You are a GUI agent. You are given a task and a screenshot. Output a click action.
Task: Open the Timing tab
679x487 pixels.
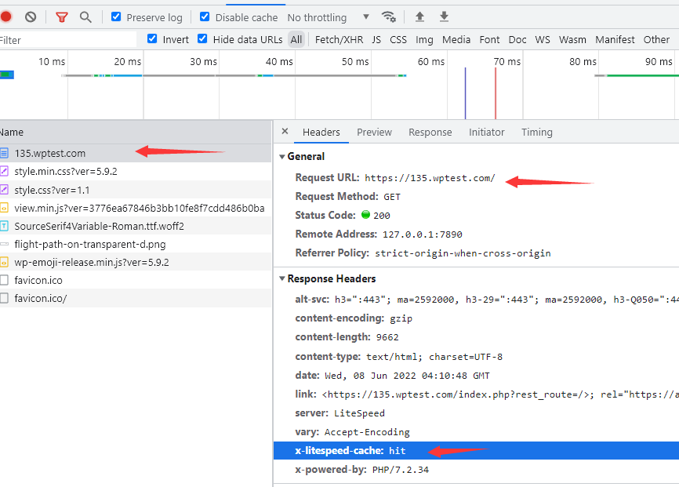pos(536,132)
